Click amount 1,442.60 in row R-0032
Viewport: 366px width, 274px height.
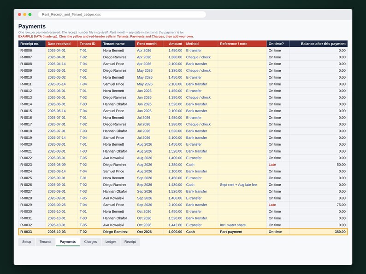tap(174, 225)
